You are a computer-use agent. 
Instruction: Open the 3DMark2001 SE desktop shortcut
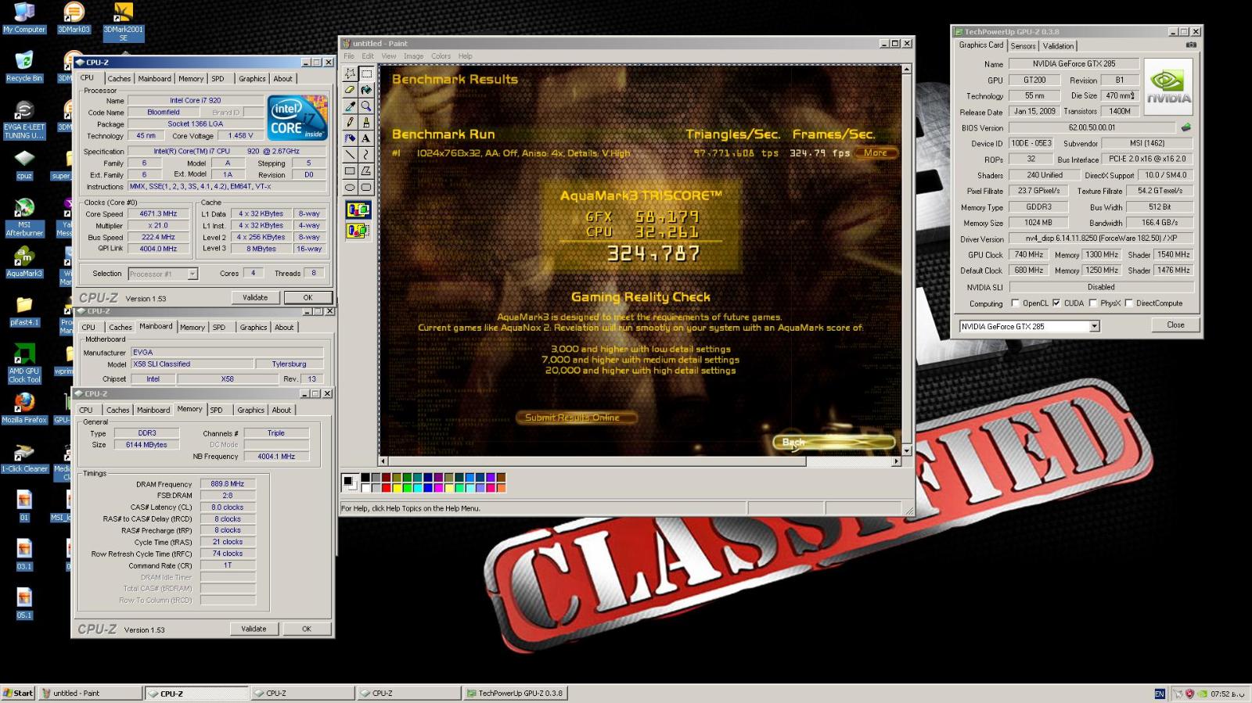[x=123, y=21]
